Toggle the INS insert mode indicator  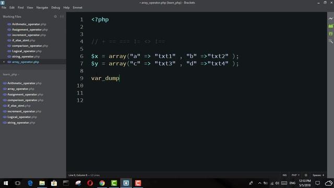(x=284, y=175)
